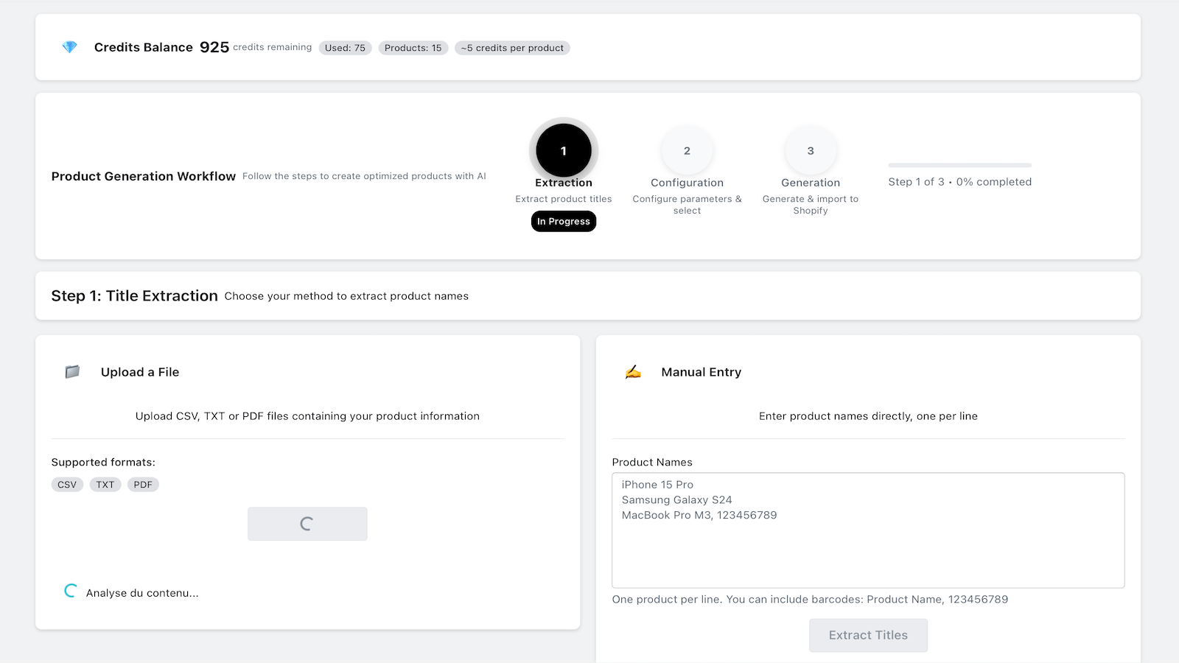Click the Step 1: Title Extraction header
Viewport: 1179px width, 663px height.
point(134,295)
